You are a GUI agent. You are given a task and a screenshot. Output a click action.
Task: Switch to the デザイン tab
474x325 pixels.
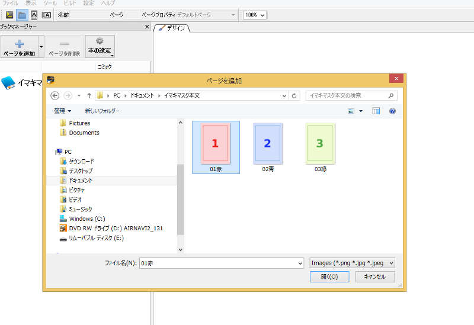(172, 28)
